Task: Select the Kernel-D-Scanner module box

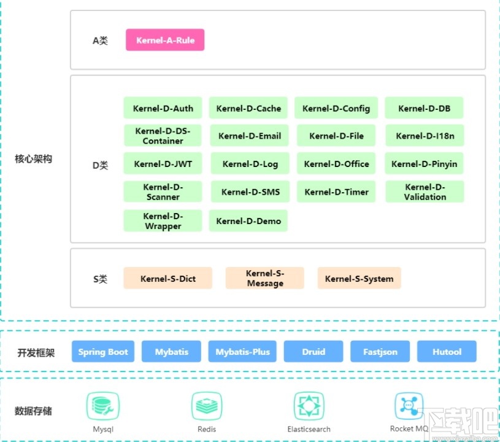Action: 163,192
